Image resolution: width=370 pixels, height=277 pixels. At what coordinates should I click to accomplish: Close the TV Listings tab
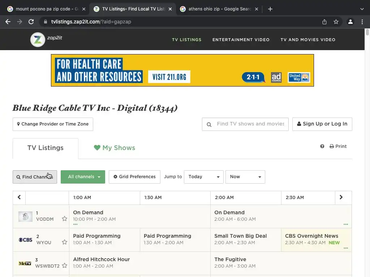170,9
